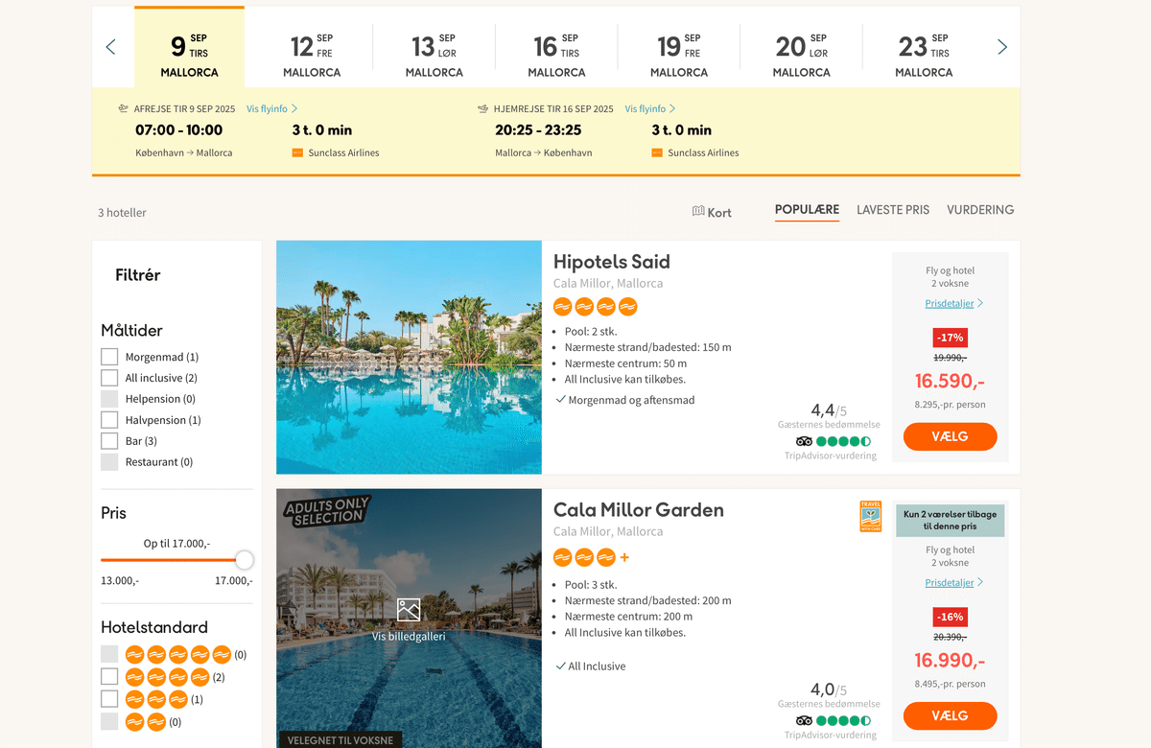This screenshot has width=1151, height=748.
Task: Expand return flight Vis flyinfo
Action: tap(650, 109)
